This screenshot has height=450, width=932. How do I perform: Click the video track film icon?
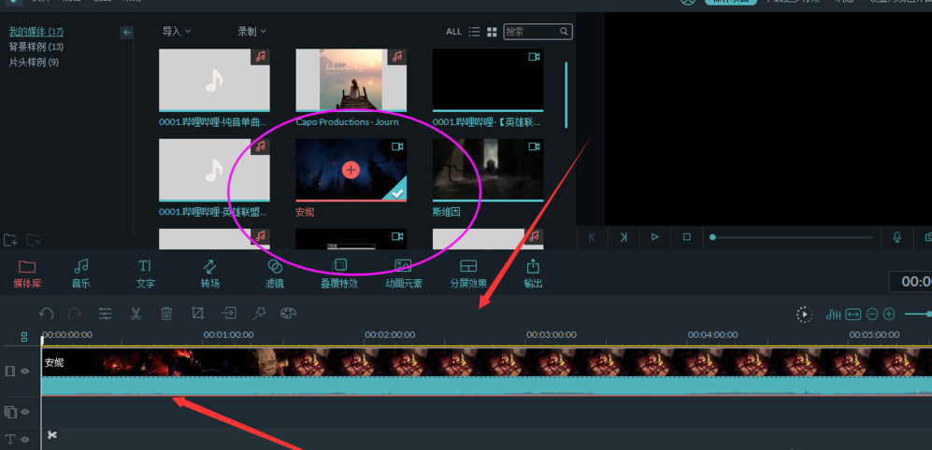coord(10,371)
